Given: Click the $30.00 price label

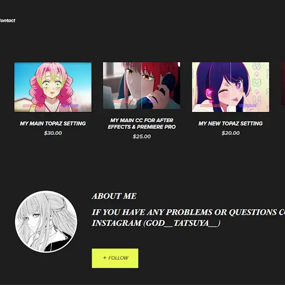Looking at the screenshot, I should pyautogui.click(x=53, y=133).
